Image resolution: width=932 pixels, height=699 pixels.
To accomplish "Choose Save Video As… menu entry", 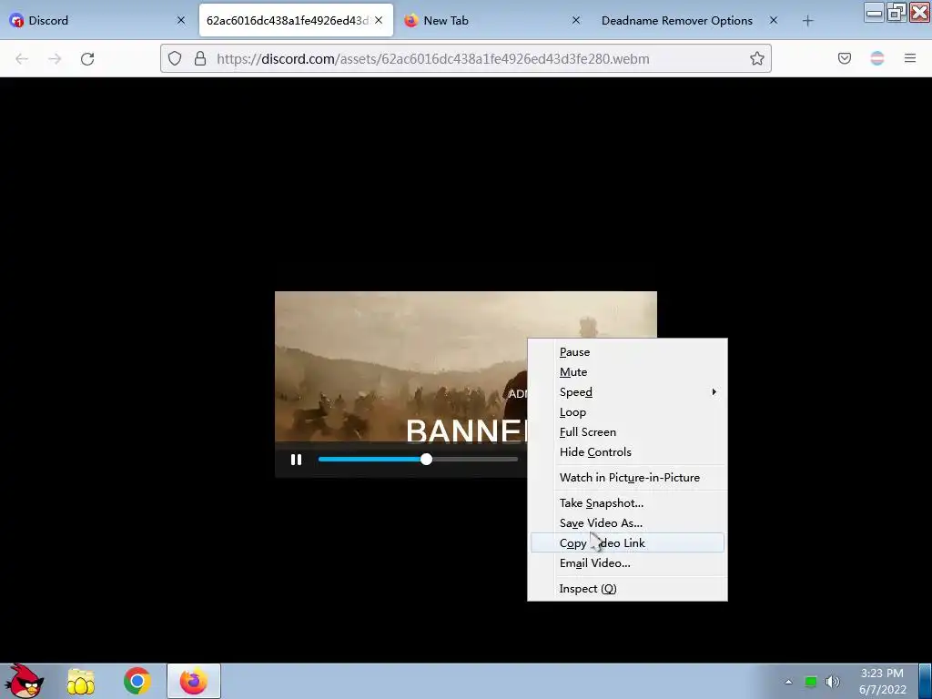I will (627, 523).
